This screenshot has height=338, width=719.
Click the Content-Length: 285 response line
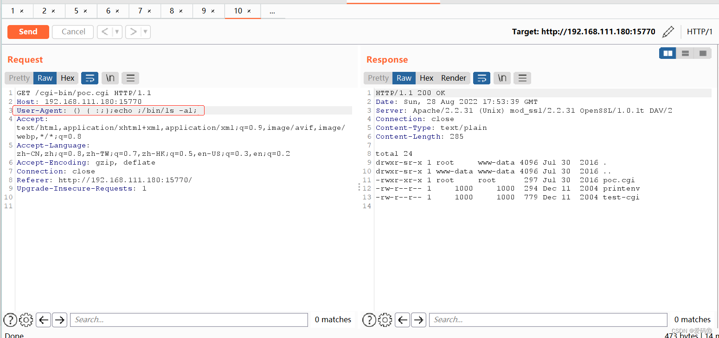point(420,136)
